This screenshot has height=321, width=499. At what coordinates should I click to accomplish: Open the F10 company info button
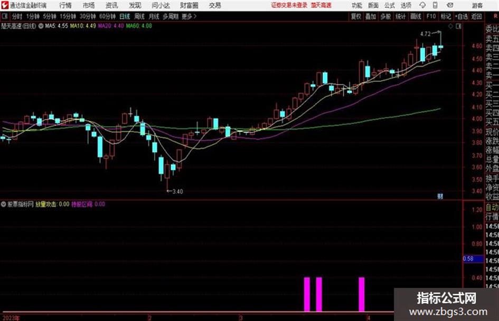431,16
